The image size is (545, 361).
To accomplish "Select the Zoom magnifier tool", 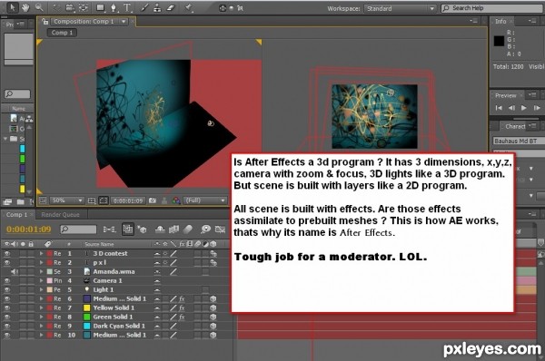I will click(39, 7).
